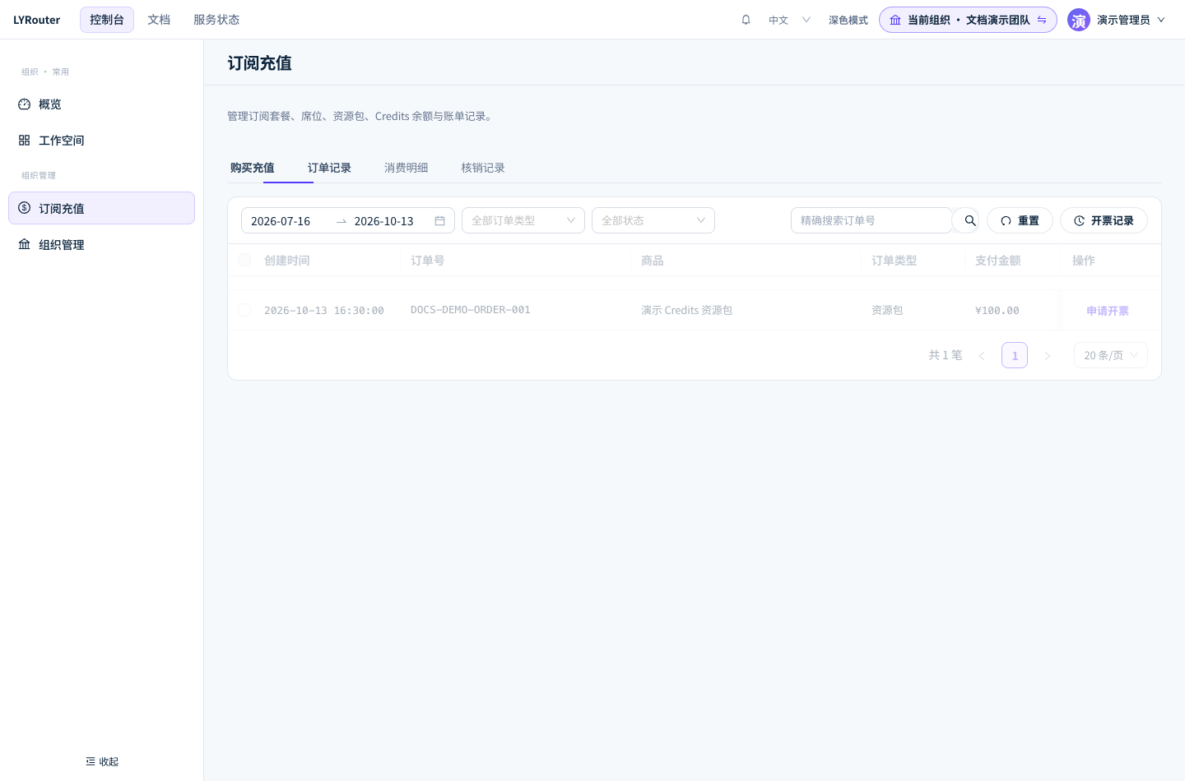Click the 申请开票 link
This screenshot has width=1185, height=781.
tap(1108, 311)
